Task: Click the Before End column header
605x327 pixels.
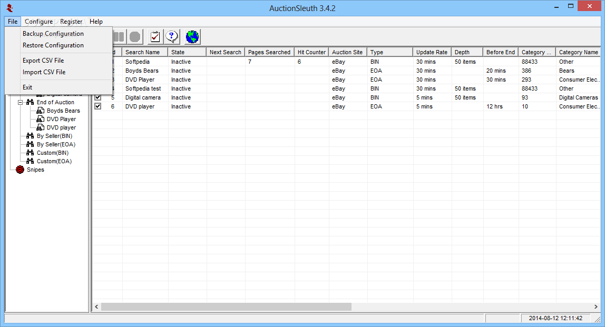Action: (501, 52)
